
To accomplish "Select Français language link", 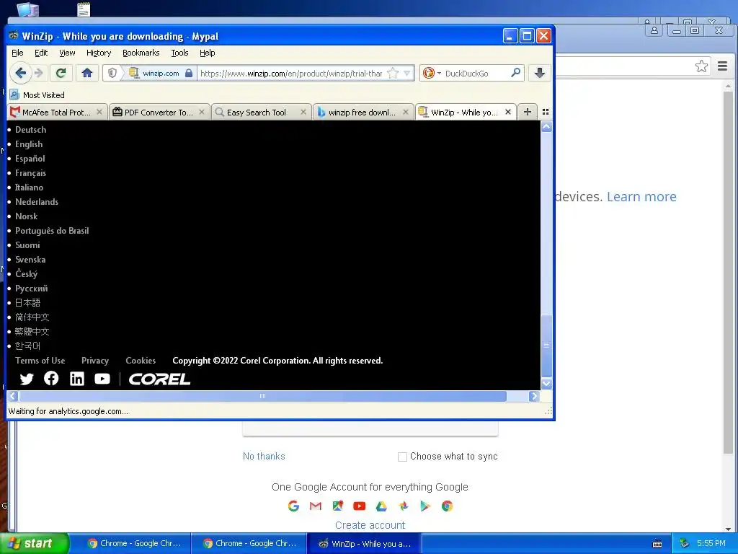I will pyautogui.click(x=30, y=173).
